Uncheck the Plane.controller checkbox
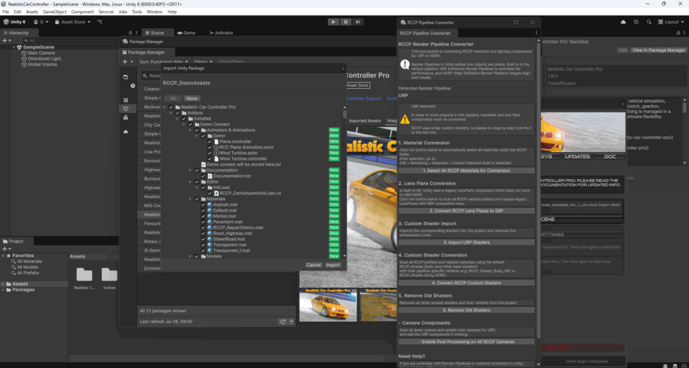Screen dimensions: 689x368 pos(210,141)
